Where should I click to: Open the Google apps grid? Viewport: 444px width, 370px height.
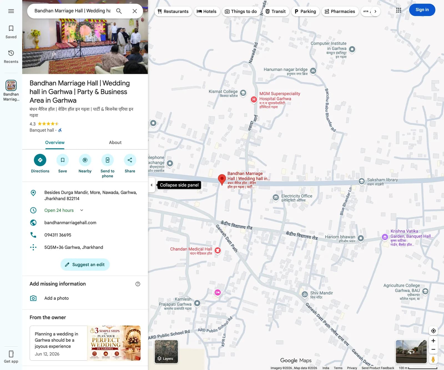(398, 10)
